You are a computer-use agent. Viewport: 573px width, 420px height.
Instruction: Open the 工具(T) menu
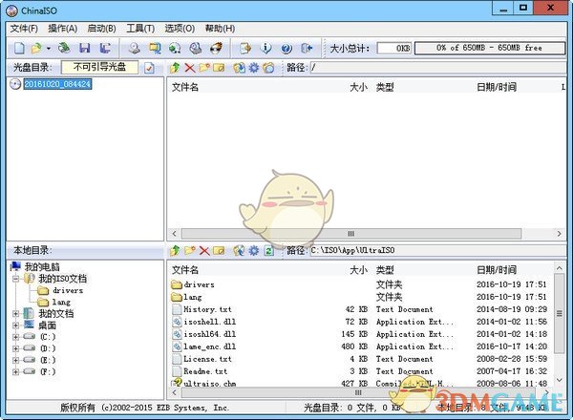pos(139,29)
